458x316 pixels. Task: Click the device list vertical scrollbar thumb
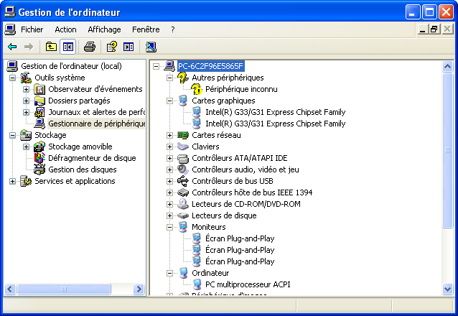(x=447, y=150)
